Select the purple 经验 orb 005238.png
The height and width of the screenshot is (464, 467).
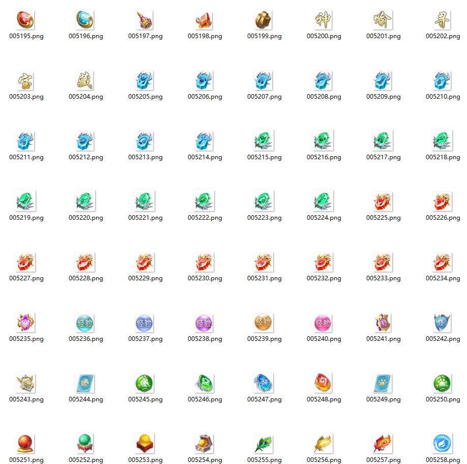204,322
